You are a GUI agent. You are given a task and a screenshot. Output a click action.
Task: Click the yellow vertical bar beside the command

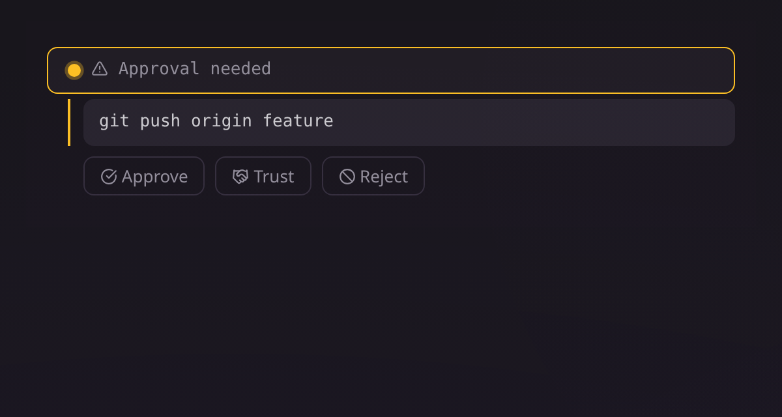tap(69, 122)
